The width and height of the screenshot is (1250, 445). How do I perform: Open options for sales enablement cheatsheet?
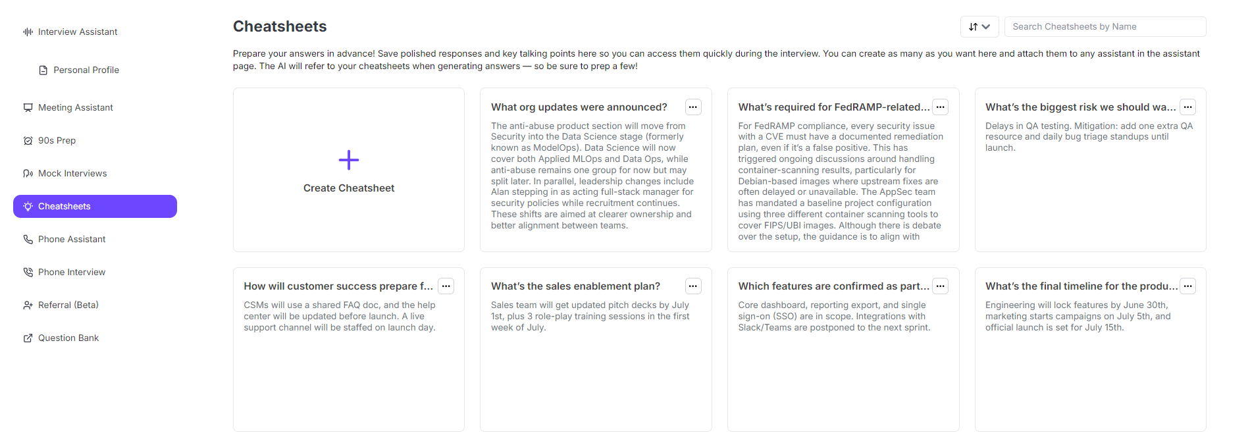[693, 286]
